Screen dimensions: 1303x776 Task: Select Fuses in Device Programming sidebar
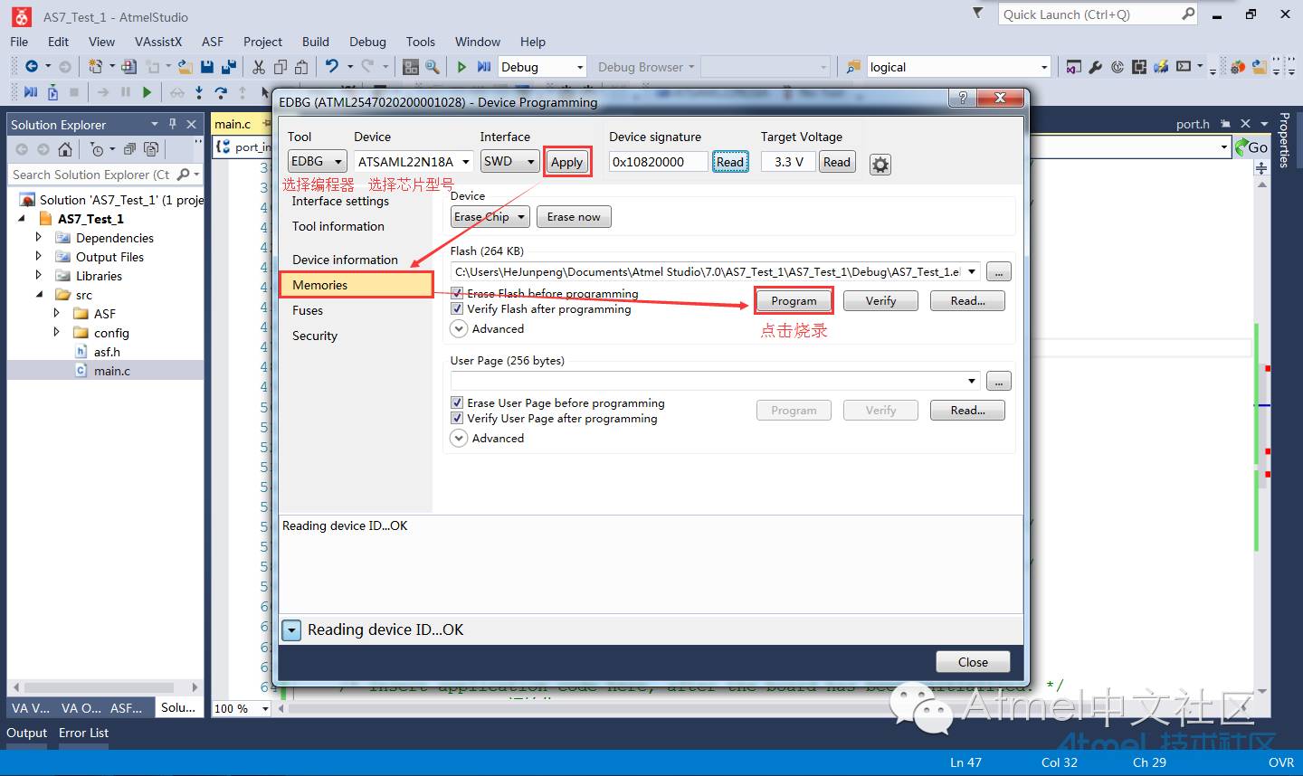308,310
